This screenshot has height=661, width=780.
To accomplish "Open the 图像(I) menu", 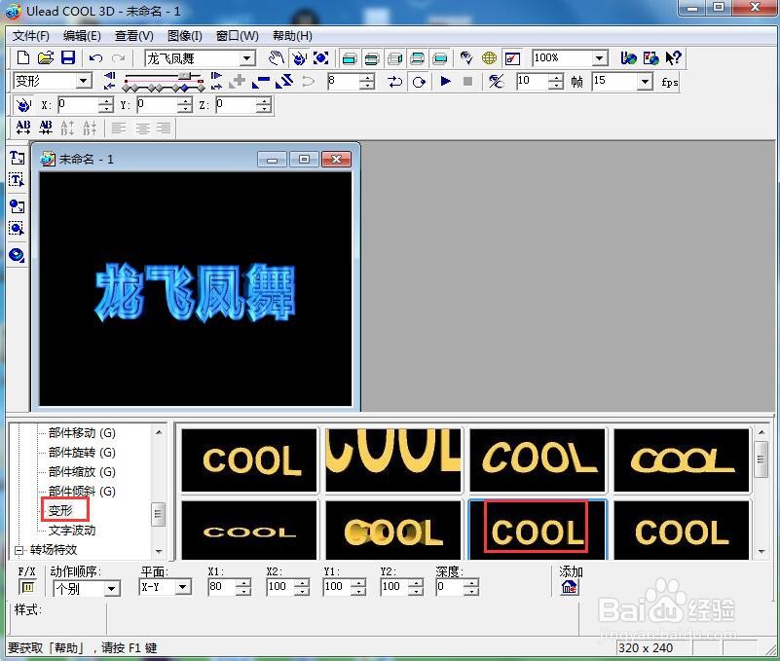I will [185, 36].
